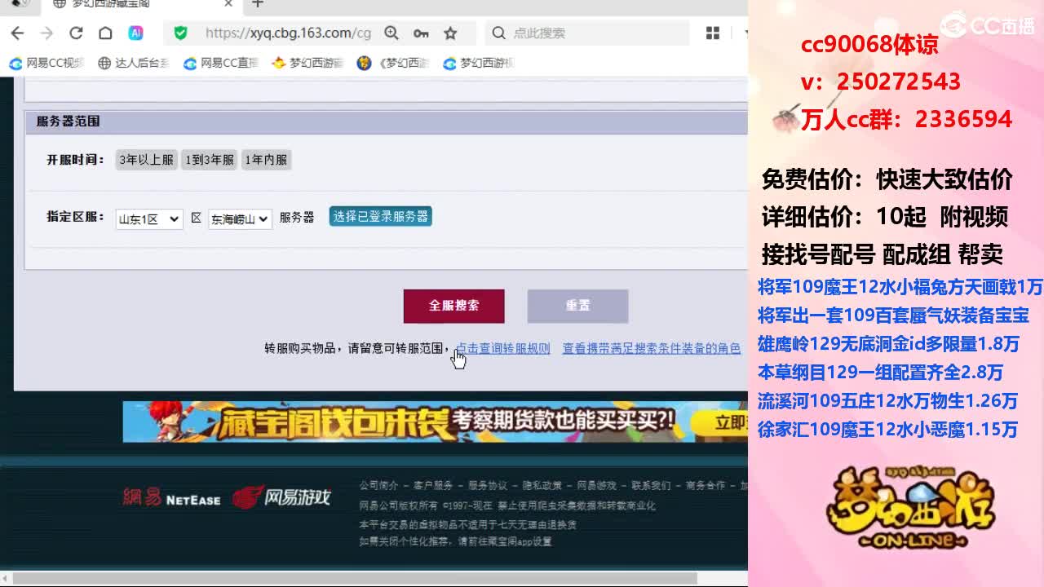The width and height of the screenshot is (1044, 587).
Task: Open a new browser tab
Action: (258, 4)
